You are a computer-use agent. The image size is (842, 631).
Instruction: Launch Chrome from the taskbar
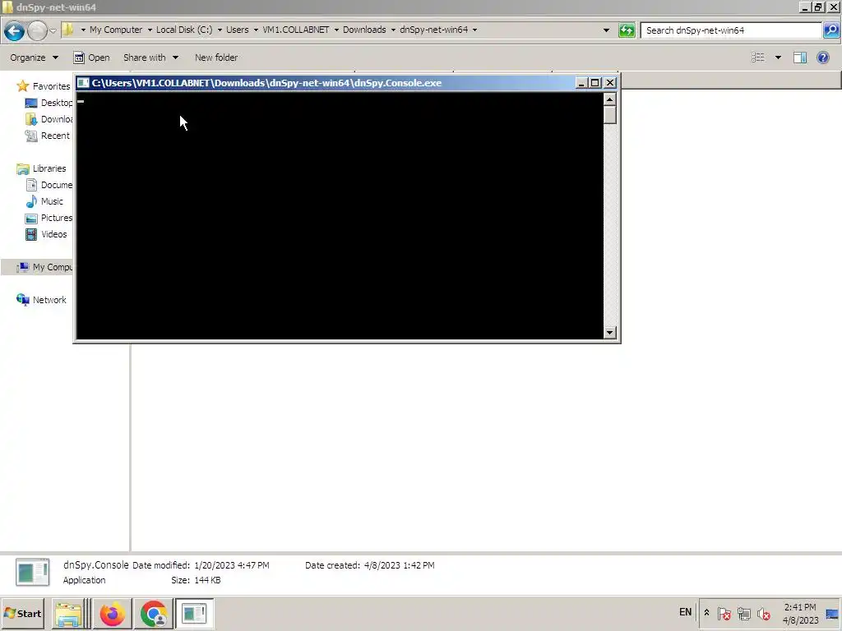(154, 614)
